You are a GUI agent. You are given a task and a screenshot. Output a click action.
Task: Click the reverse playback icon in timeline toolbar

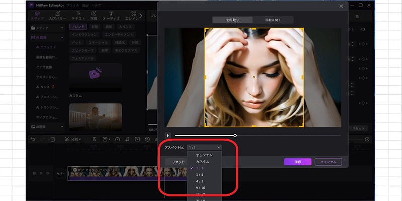(147, 139)
